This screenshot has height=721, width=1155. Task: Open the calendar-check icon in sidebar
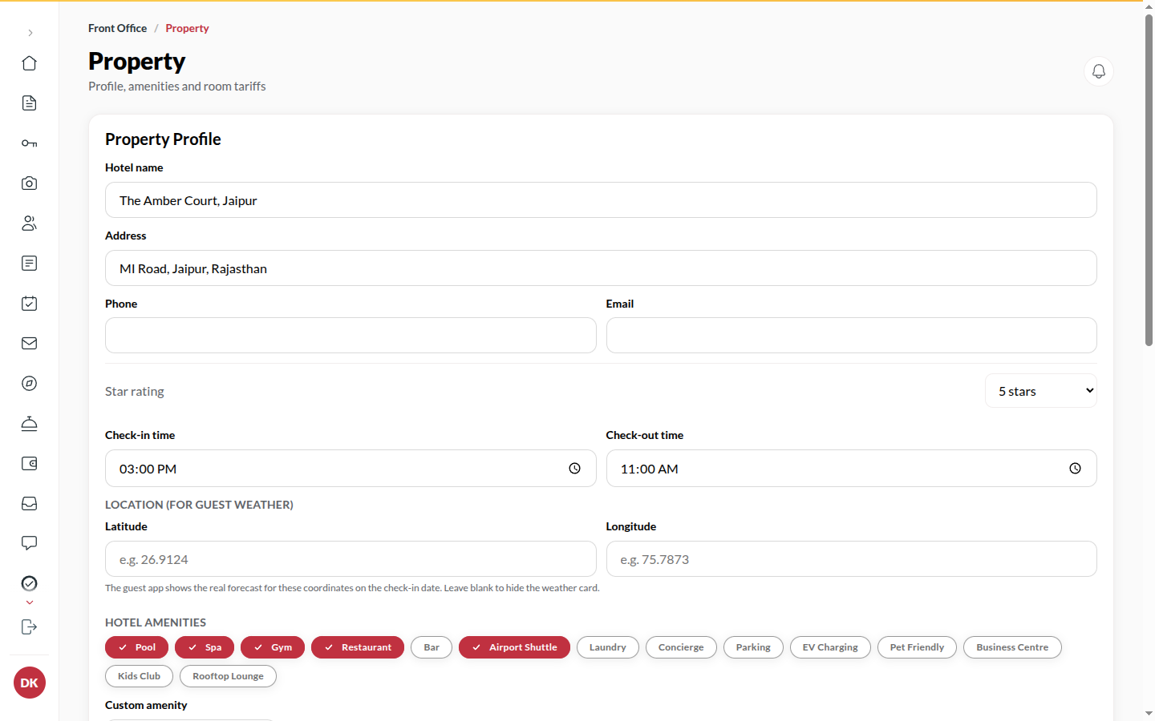point(30,304)
